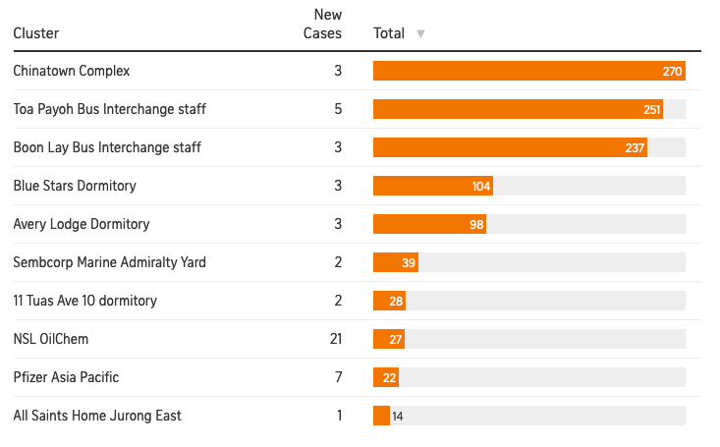720x447 pixels.
Task: Click Sembcorp Marine Admiralty Yard cluster name
Action: [x=110, y=262]
